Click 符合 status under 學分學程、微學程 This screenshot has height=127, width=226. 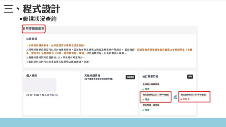coord(146,110)
